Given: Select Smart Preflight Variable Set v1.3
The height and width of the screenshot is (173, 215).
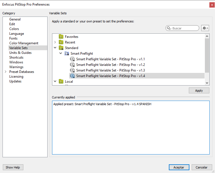Looking at the screenshot, I should pyautogui.click(x=110, y=70).
